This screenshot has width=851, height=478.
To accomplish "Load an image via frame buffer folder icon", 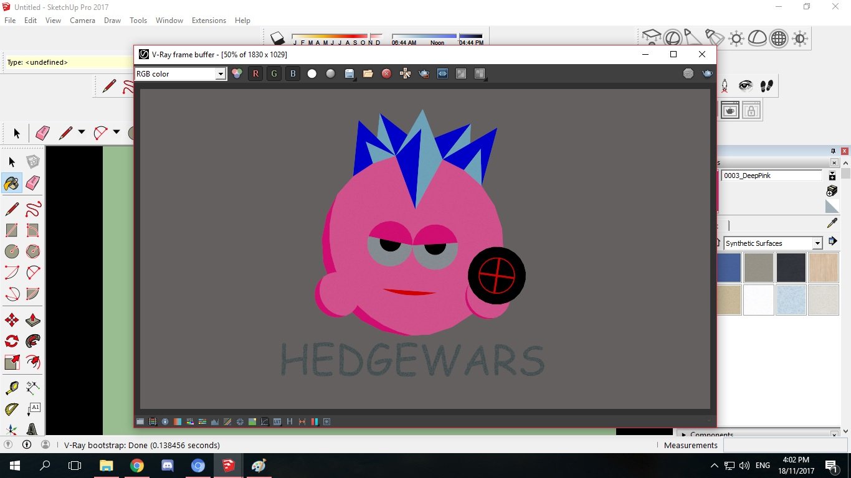I will [368, 73].
